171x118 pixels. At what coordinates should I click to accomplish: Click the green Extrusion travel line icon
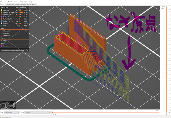[x=2, y=33]
